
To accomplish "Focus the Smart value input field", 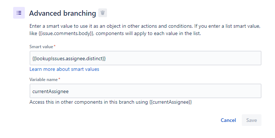I will click(145, 58).
